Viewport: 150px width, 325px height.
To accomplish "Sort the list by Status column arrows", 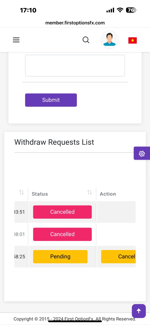I will [x=89, y=192].
